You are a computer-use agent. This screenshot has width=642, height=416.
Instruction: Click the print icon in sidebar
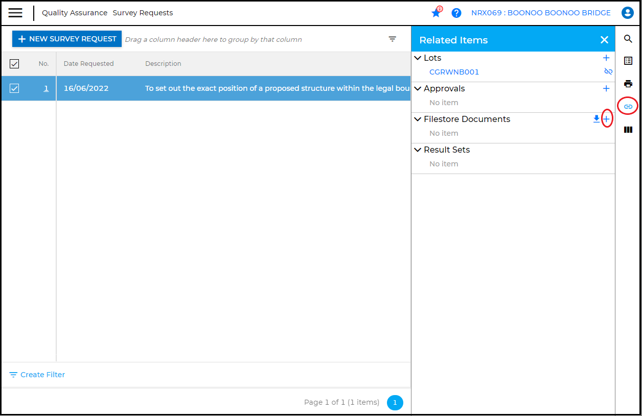[628, 84]
